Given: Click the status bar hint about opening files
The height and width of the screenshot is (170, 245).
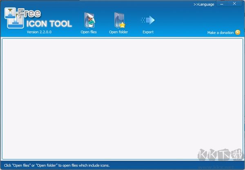Looking at the screenshot, I should (57, 166).
